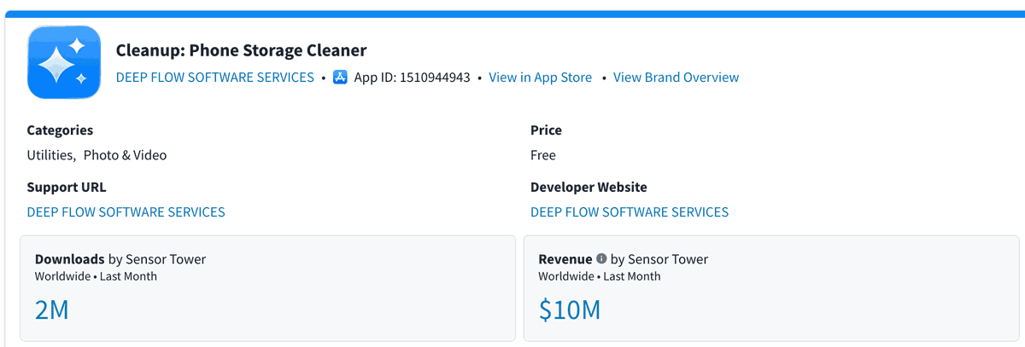Viewport: 1025px width, 347px height.
Task: Click the app title Cleanup: Phone Storage Cleaner
Action: pyautogui.click(x=242, y=50)
